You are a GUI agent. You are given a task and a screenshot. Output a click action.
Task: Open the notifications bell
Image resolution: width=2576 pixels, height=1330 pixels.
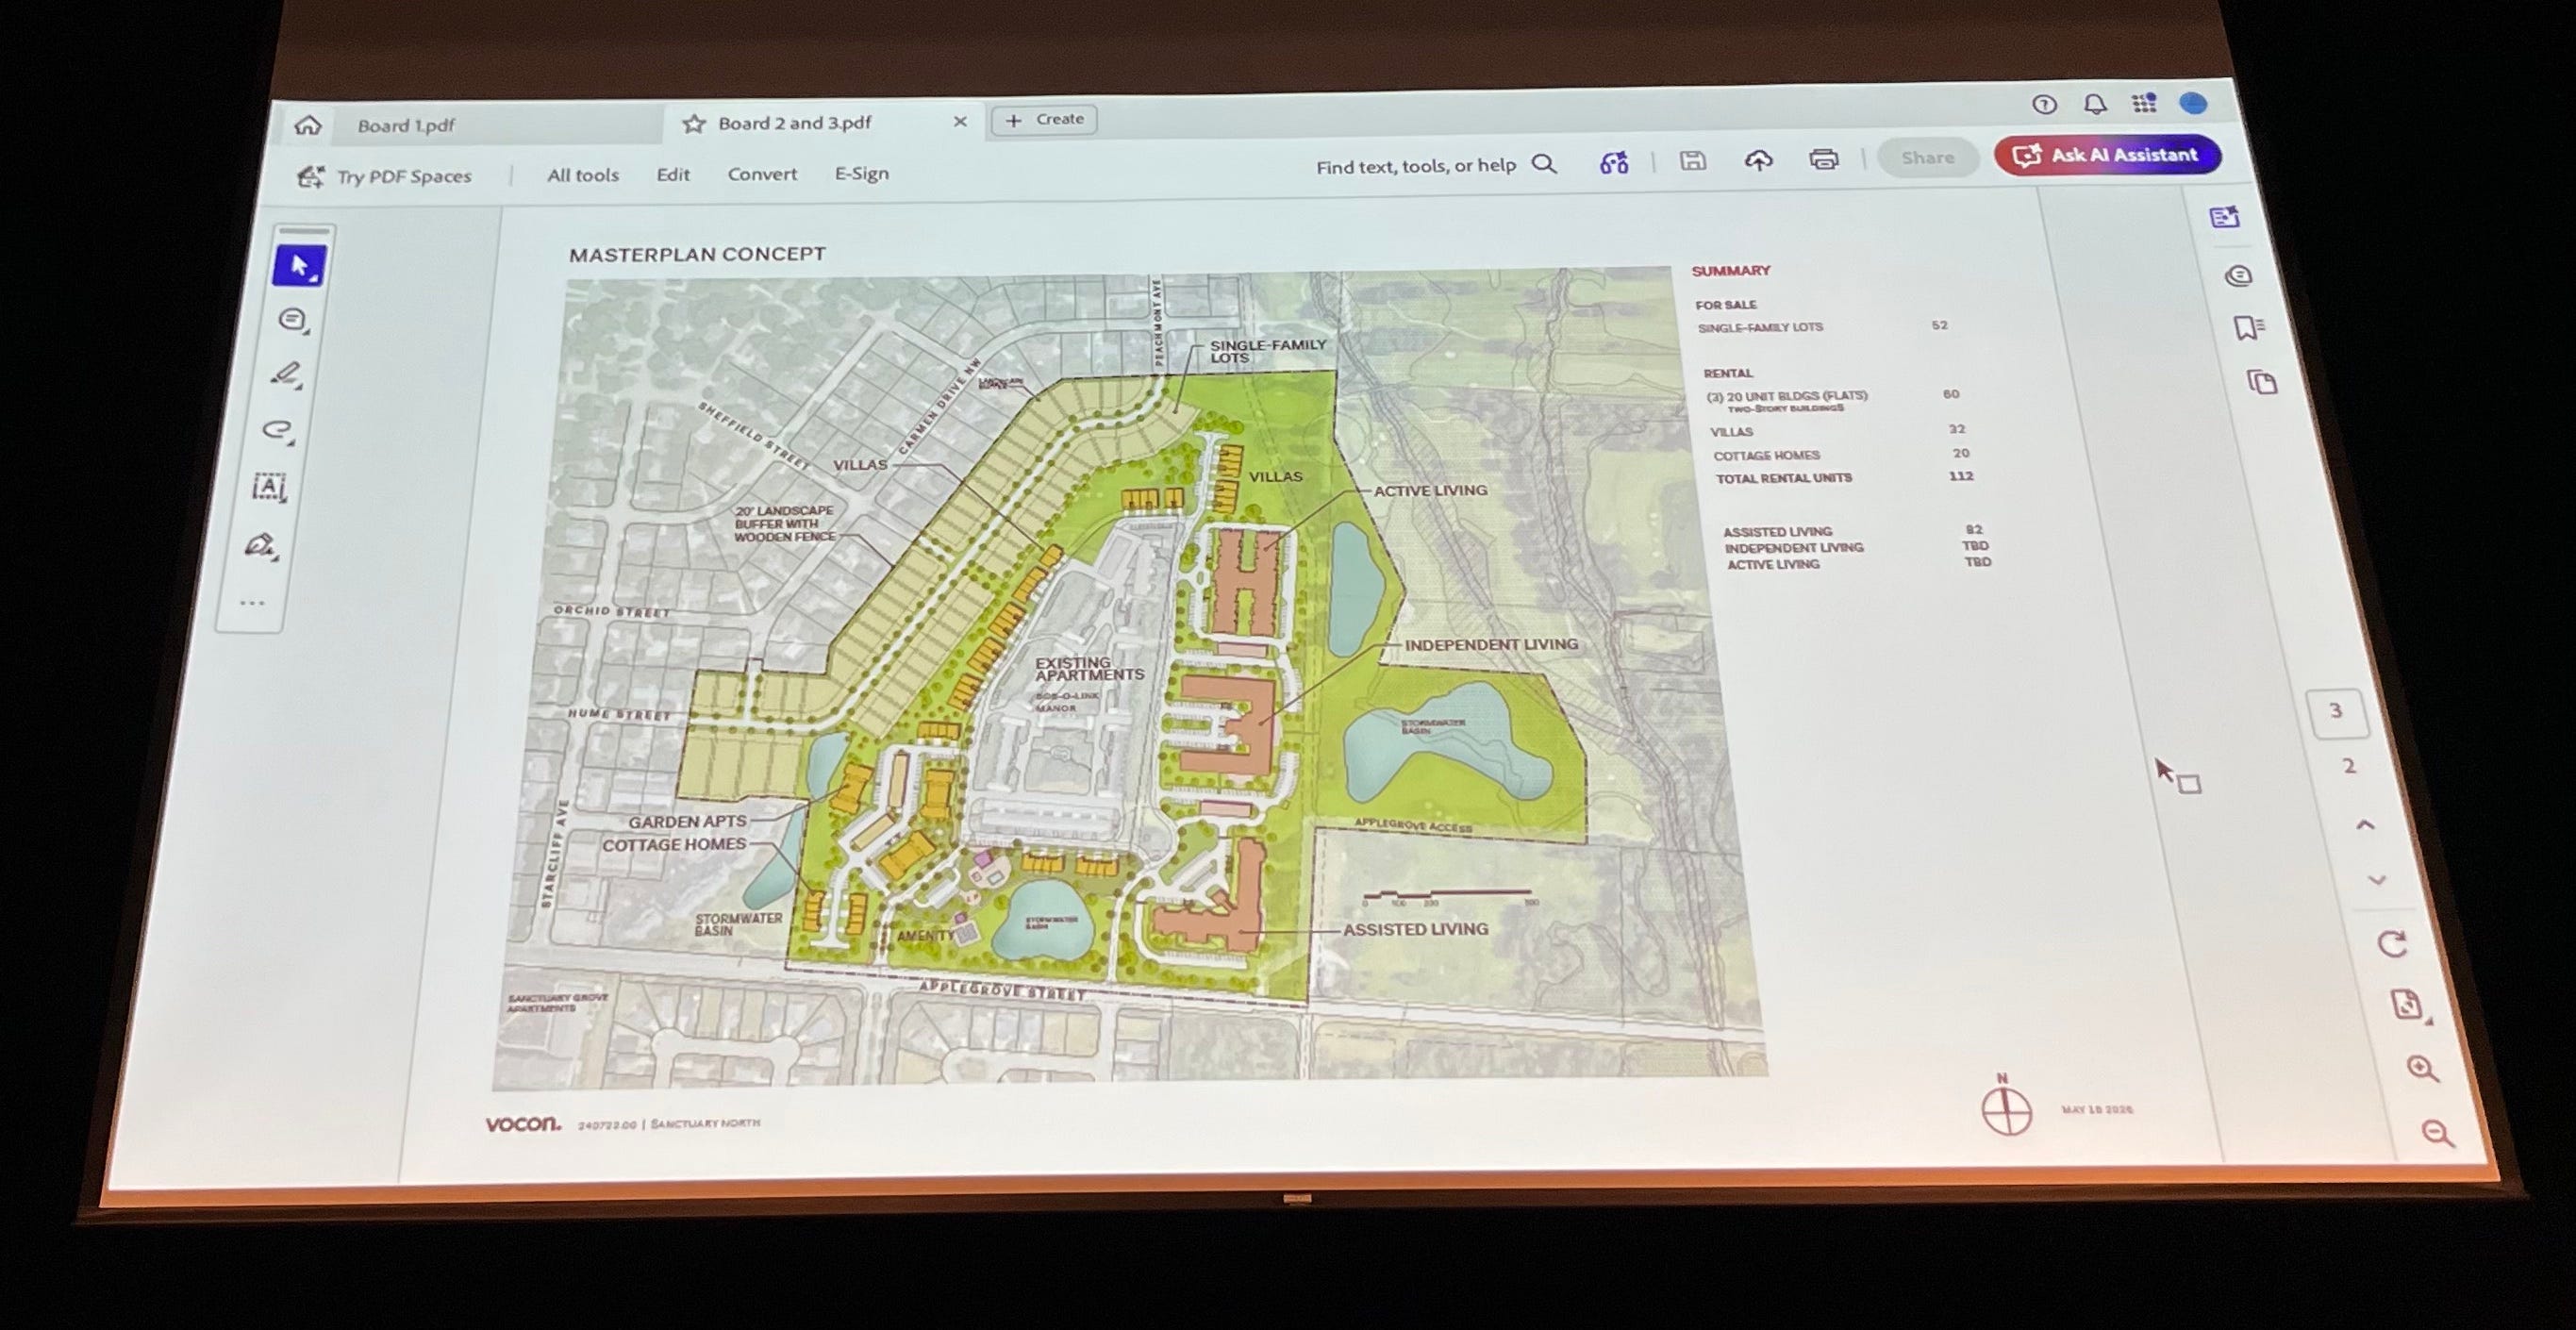point(2095,104)
